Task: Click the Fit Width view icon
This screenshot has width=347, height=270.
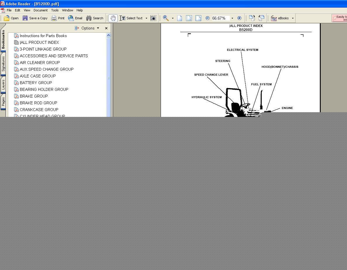Action: (198, 18)
